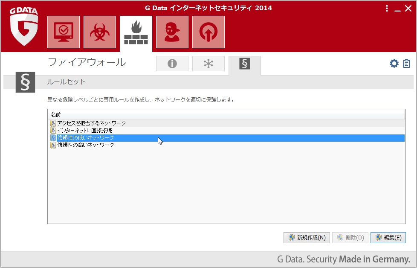Click the 新規作成(N) button
Viewport: 417px width, 268px height.
pyautogui.click(x=307, y=238)
